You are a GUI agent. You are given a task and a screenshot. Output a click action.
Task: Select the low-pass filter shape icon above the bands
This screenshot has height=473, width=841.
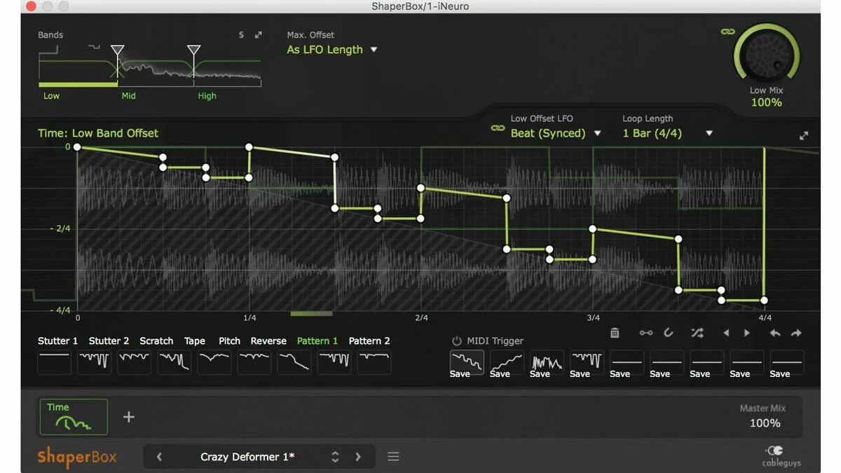tap(94, 48)
